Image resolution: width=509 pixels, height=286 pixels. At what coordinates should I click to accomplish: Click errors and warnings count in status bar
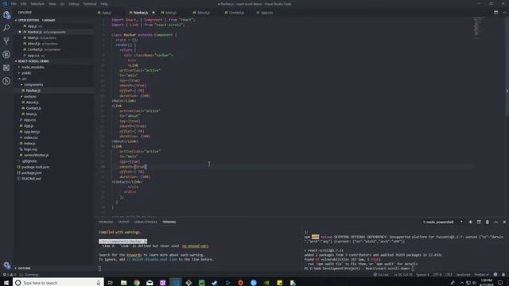click(x=10, y=275)
